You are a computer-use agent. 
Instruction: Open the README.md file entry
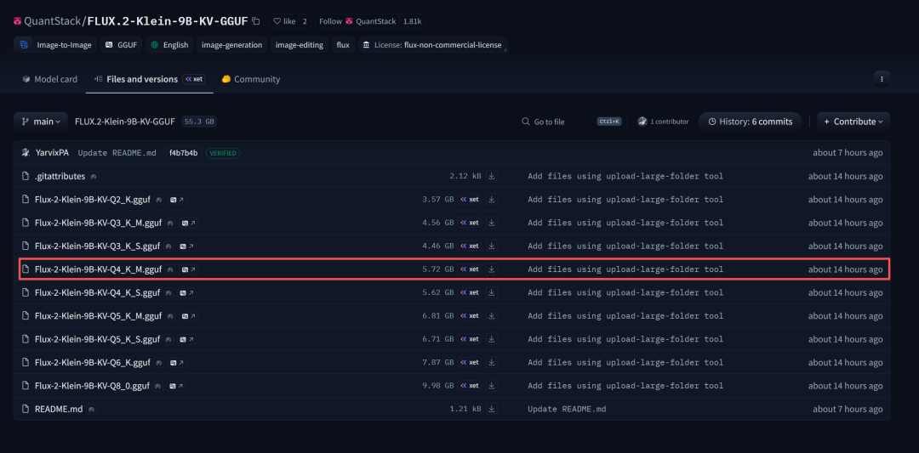click(x=59, y=409)
